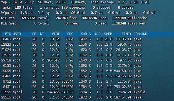Viewport: 174px width, 101px height.
Task: Click the 3647456 VIRT value
Action: pos(53,92)
